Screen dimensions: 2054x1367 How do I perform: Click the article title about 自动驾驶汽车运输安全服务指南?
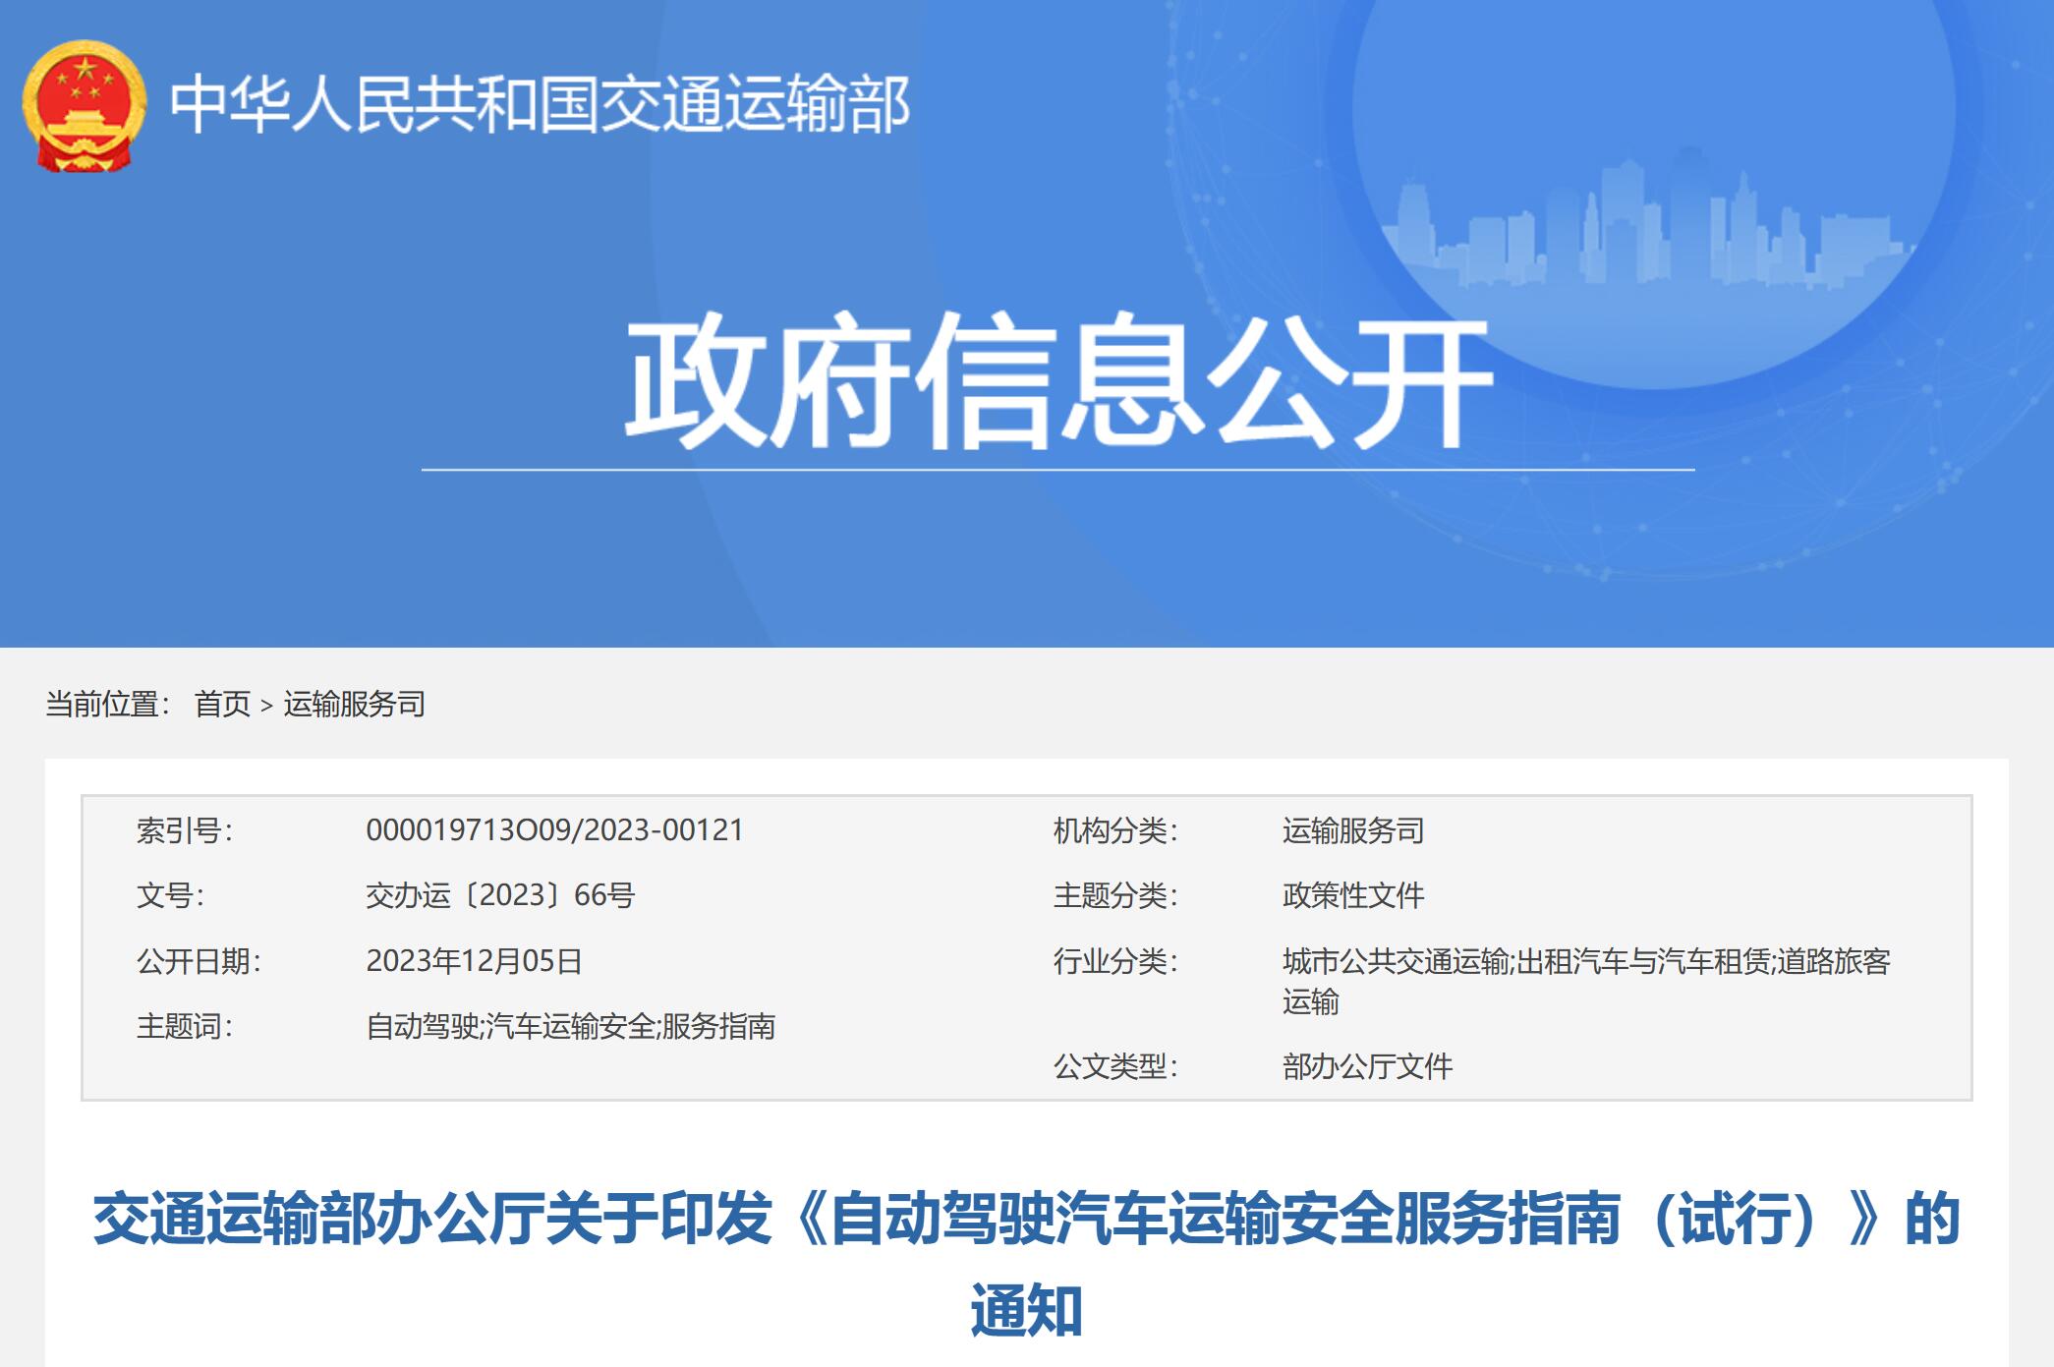[1027, 1264]
